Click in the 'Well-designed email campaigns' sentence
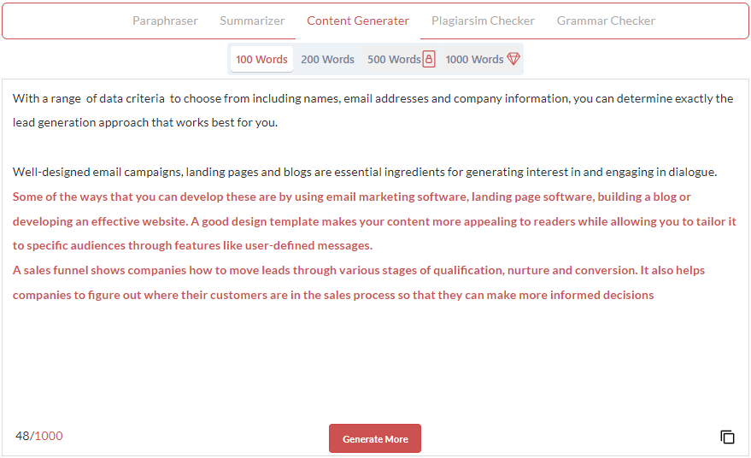751x458 pixels. click(x=365, y=172)
